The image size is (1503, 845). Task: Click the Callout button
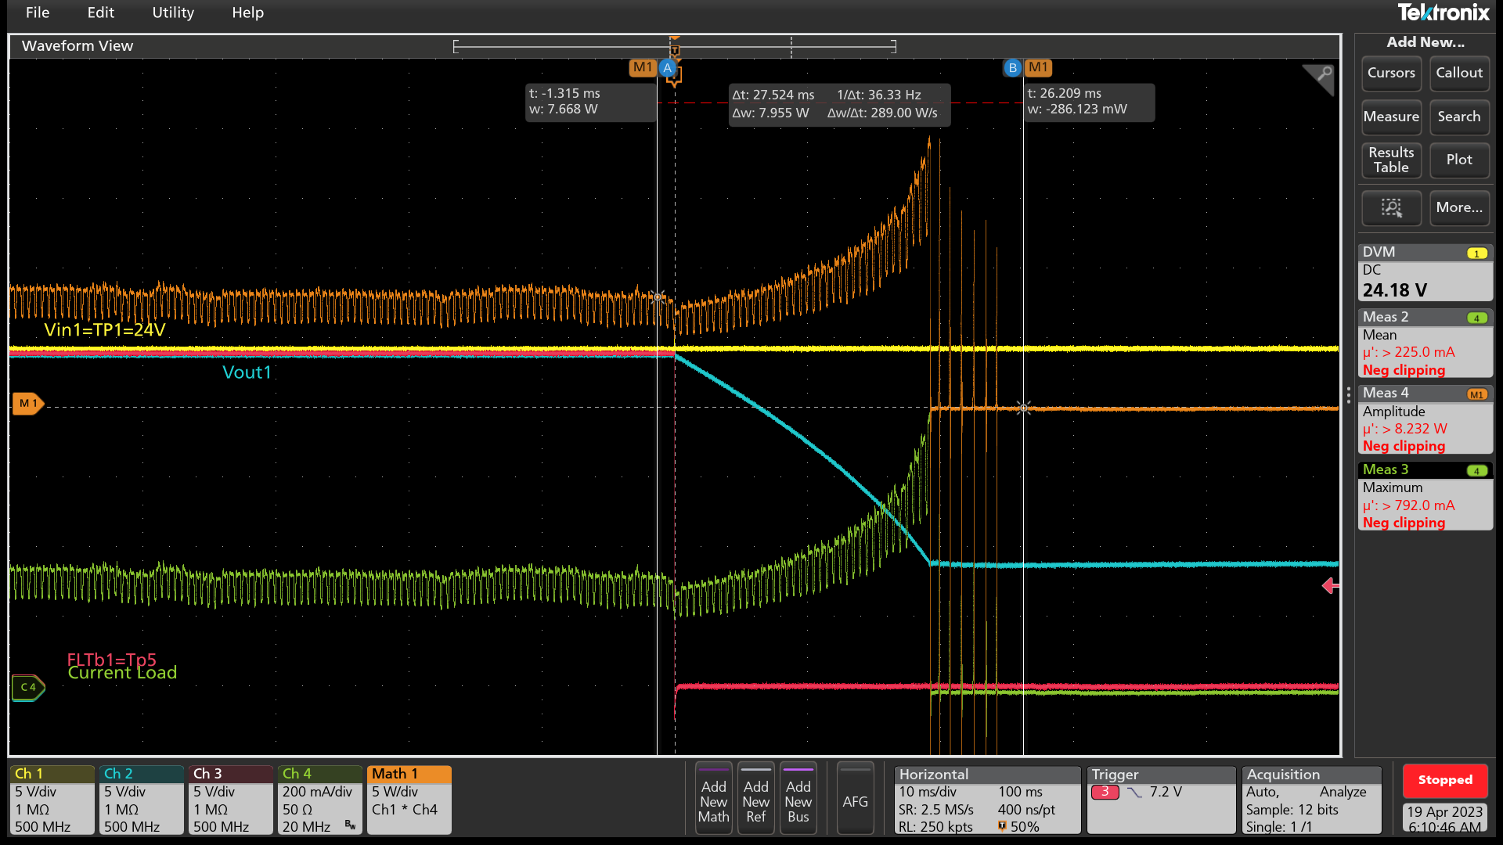coord(1459,73)
